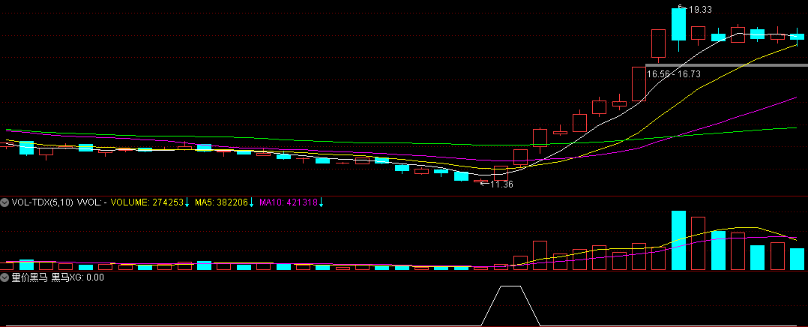Viewport: 808px width, 327px height.
Task: Click the VVOL: - label
Action: pos(91,202)
